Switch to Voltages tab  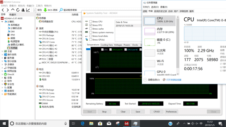click(x=118, y=45)
